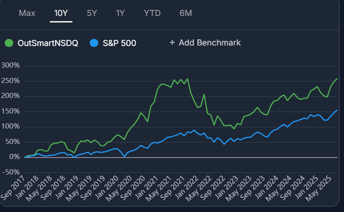Screen dimensions: 344x212
Task: Switch chart to the 6M range
Action: click(186, 13)
